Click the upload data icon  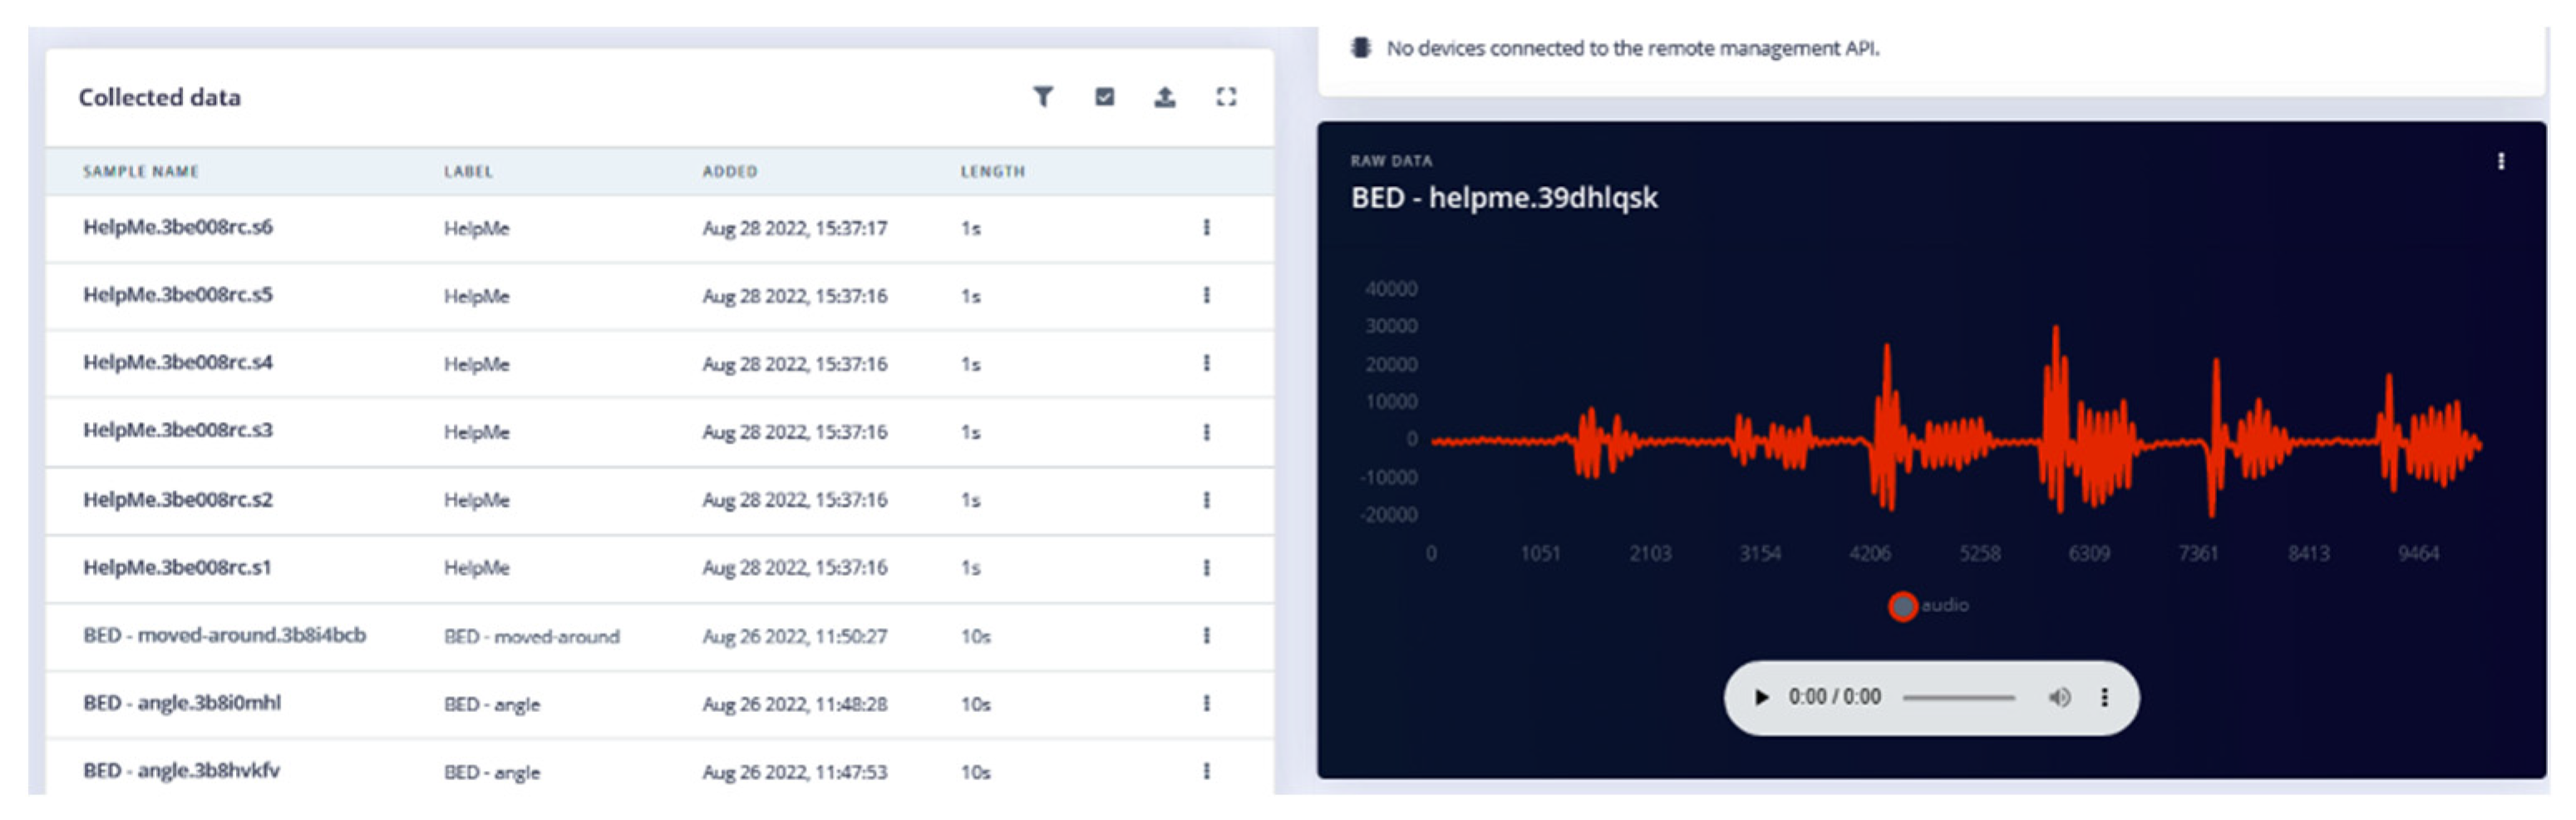click(1165, 97)
